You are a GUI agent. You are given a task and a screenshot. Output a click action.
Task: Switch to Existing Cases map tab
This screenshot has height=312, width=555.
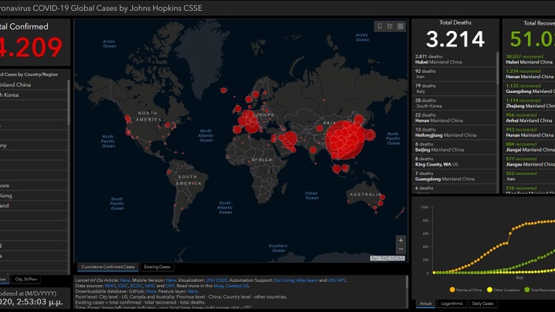(x=157, y=267)
